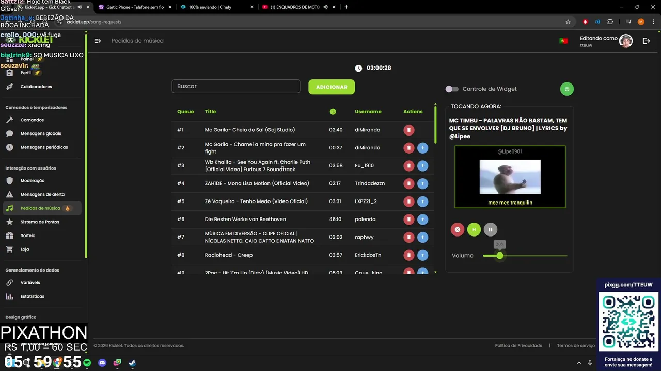Open Moderação in the sidebar
The width and height of the screenshot is (661, 371).
coord(33,181)
